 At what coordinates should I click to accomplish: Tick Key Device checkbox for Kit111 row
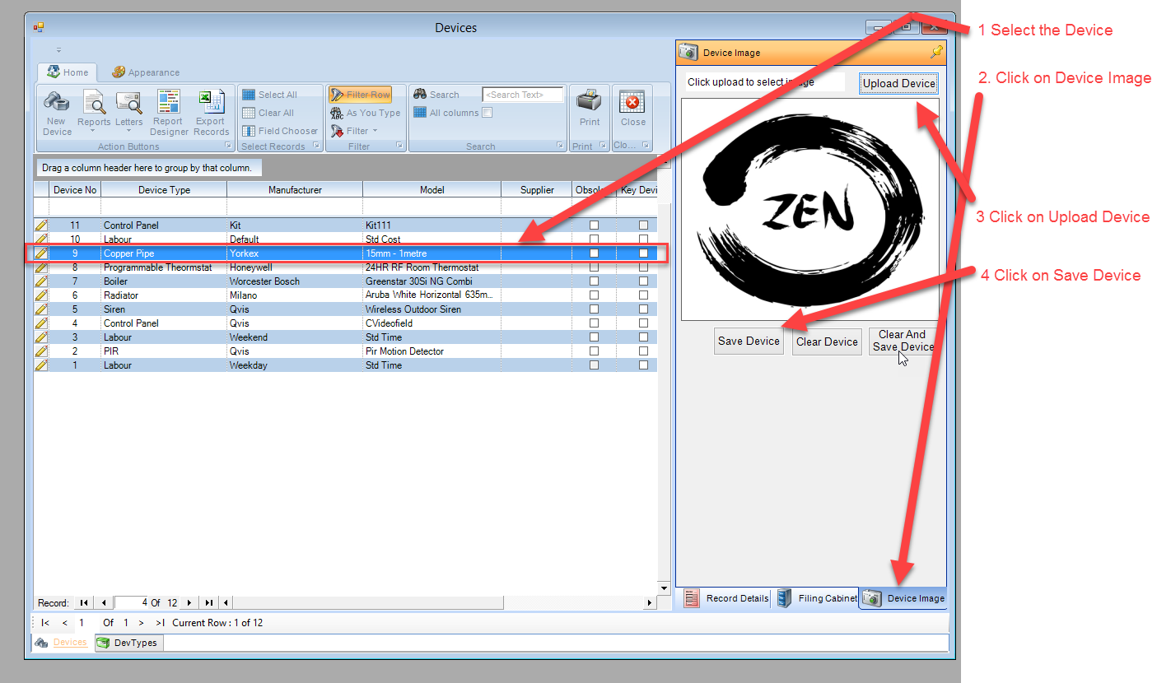(643, 225)
